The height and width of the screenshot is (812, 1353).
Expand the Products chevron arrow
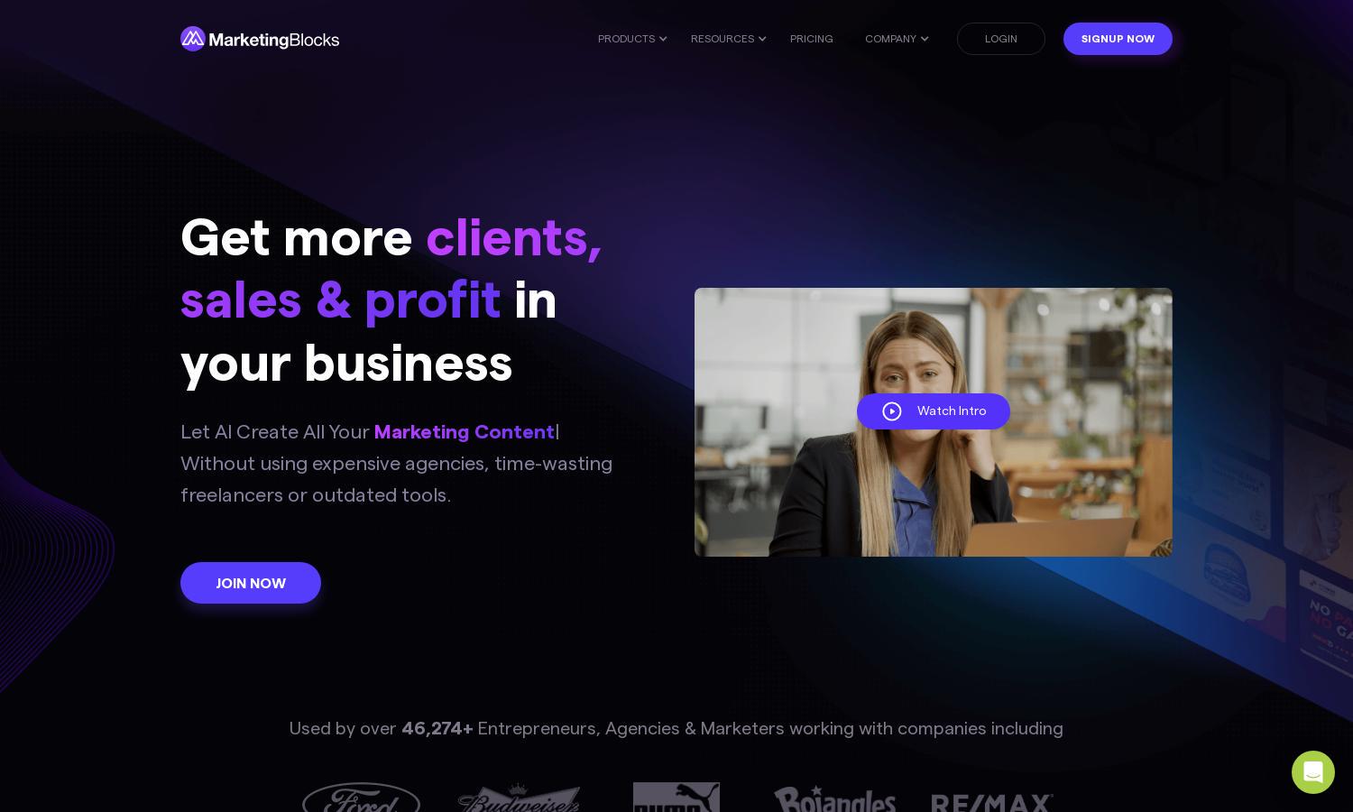click(x=663, y=39)
